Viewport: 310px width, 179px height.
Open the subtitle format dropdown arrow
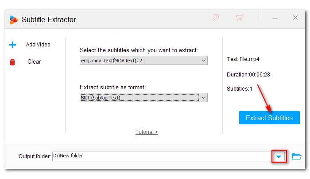click(x=204, y=98)
